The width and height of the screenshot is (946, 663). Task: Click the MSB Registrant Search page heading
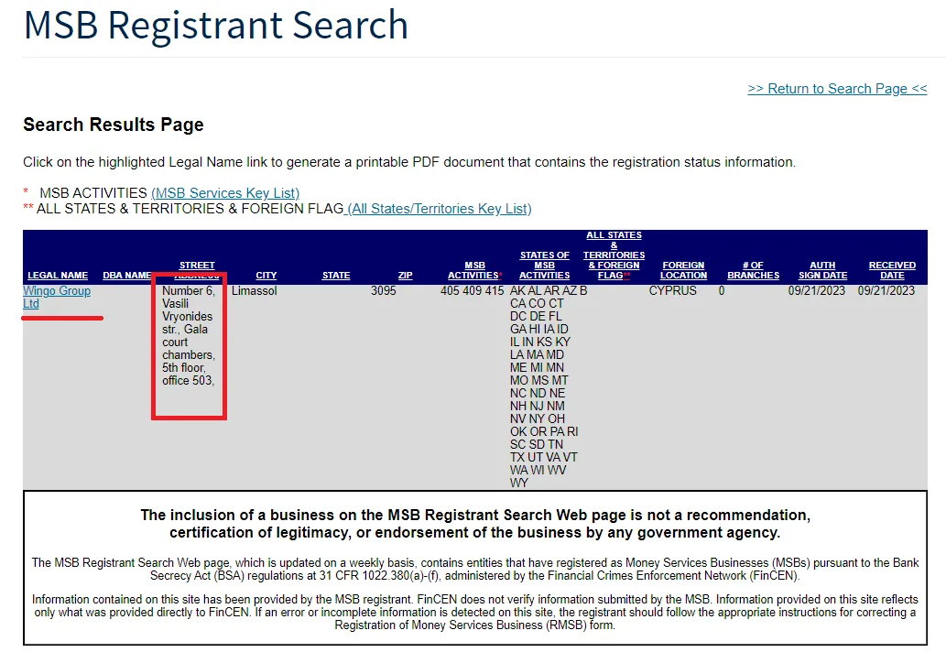click(x=216, y=25)
